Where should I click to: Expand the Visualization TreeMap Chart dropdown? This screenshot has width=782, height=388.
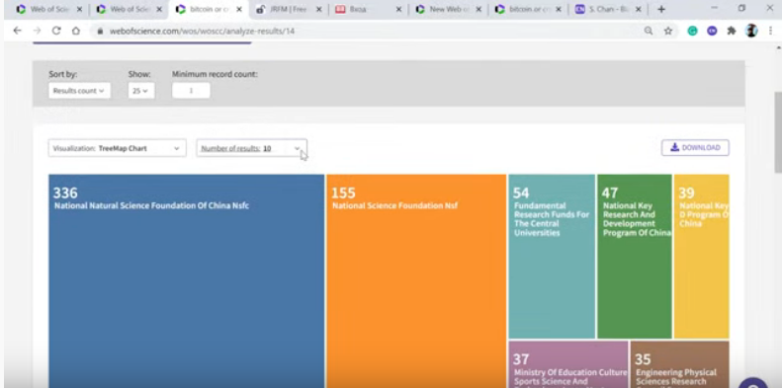pos(118,148)
